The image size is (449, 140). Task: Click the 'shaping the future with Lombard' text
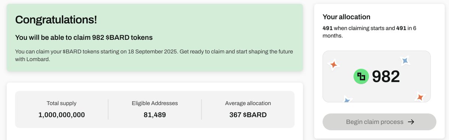(x=154, y=56)
